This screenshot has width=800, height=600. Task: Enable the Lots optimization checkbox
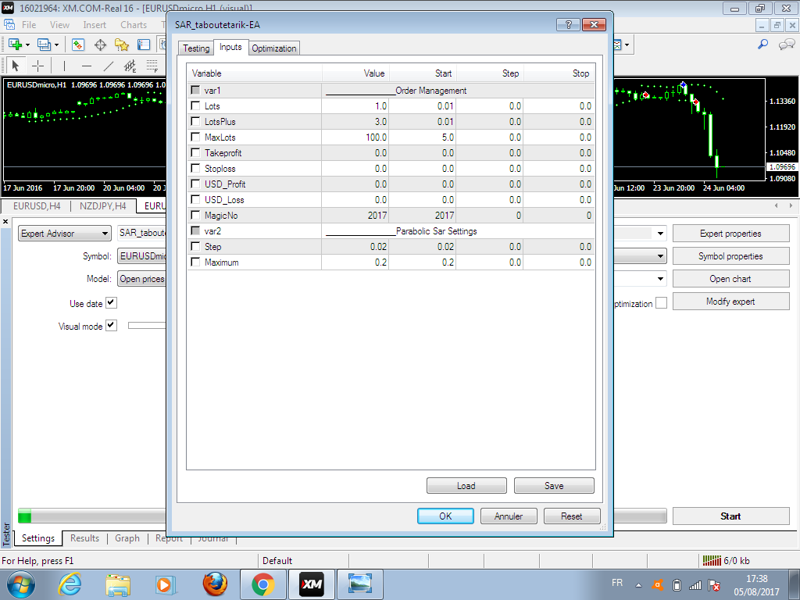195,106
